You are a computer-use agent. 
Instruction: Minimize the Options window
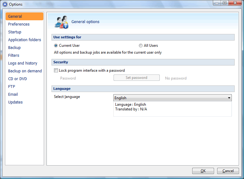(217, 3)
